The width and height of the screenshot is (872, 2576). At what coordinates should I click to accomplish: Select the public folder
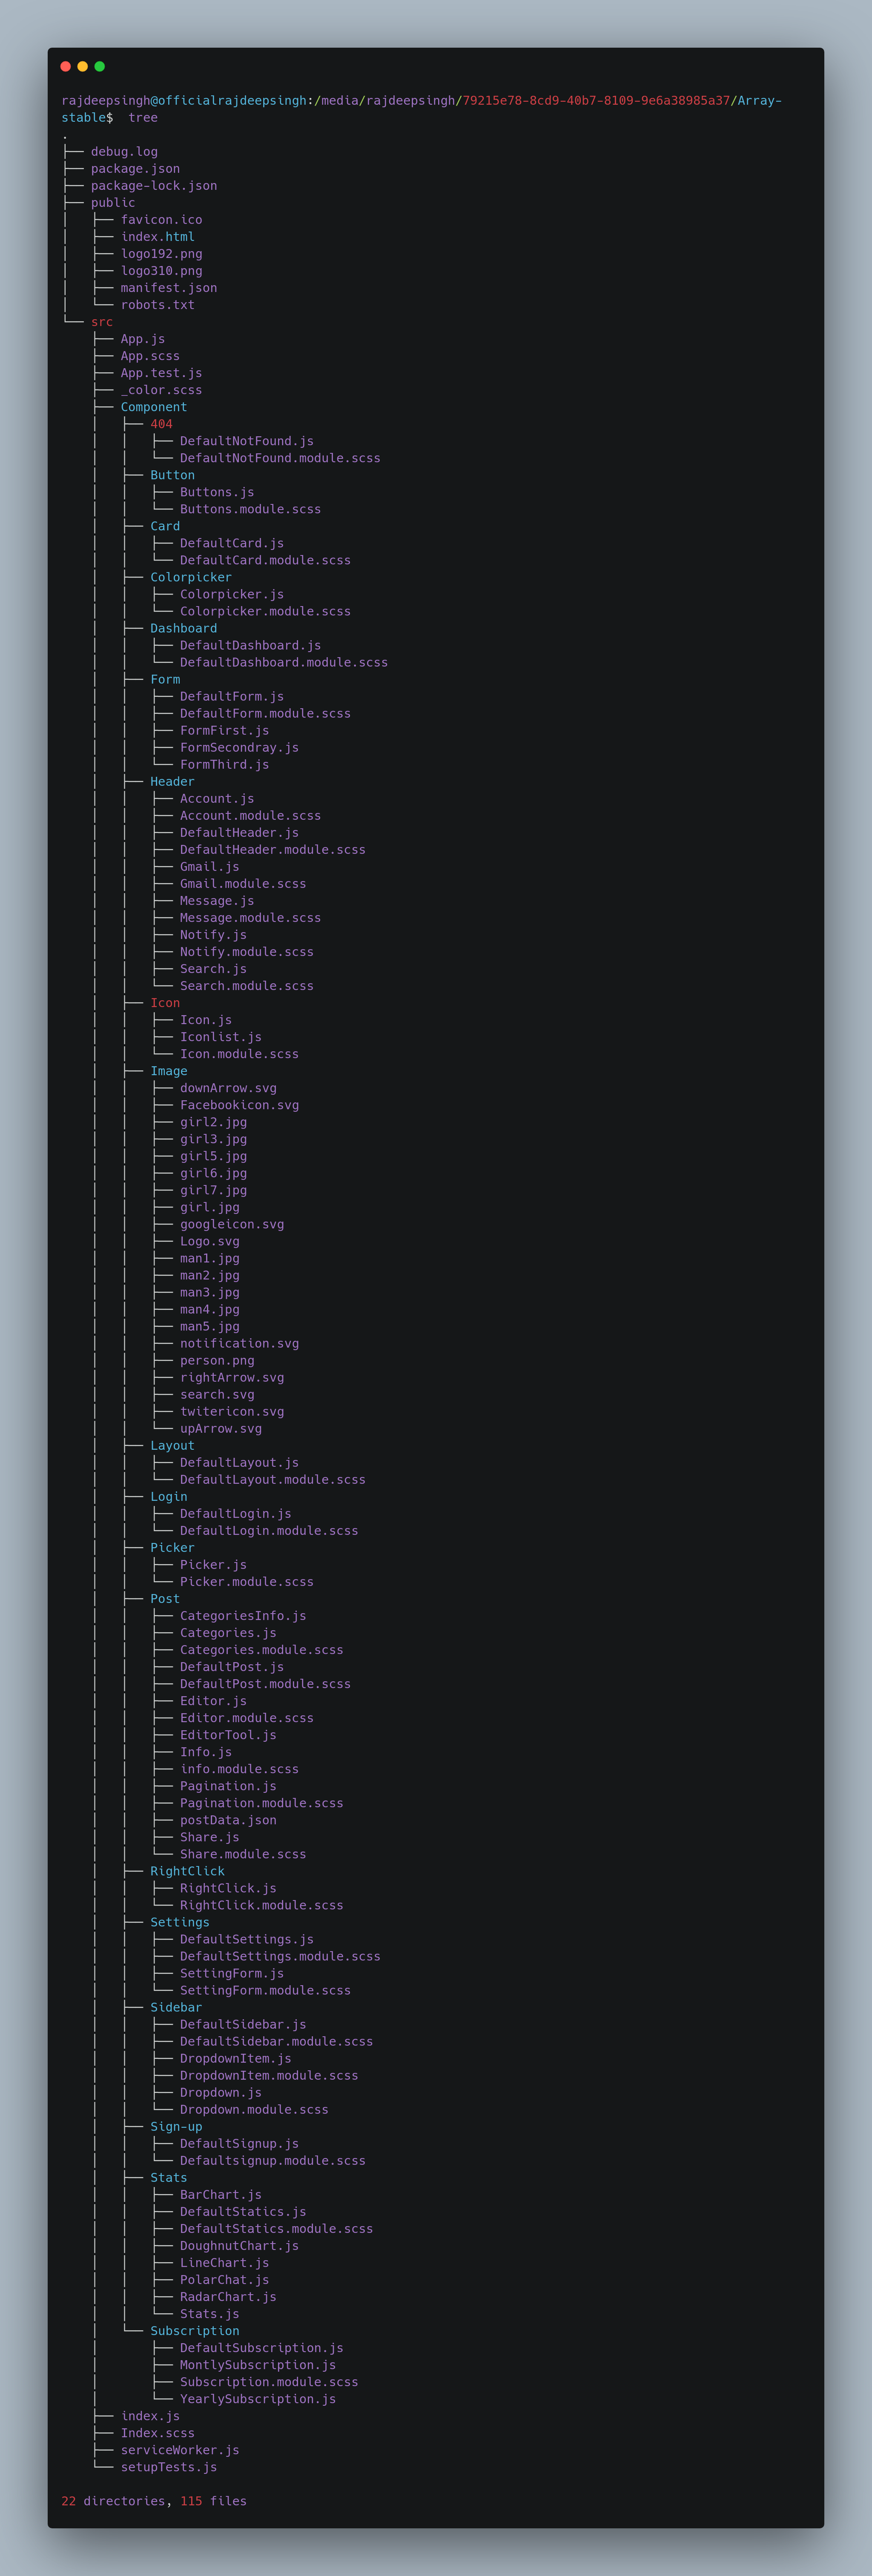[x=112, y=202]
